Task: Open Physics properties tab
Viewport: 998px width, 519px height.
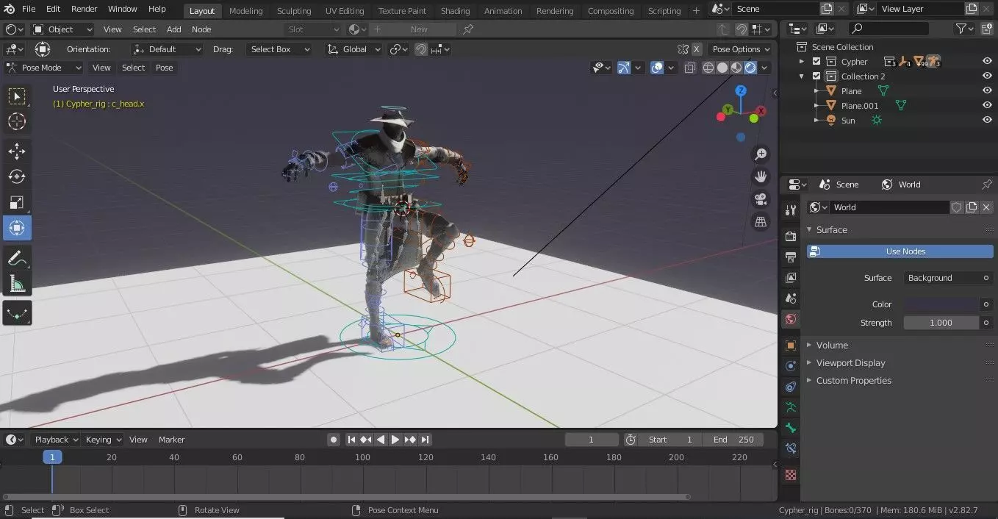Action: tap(791, 365)
